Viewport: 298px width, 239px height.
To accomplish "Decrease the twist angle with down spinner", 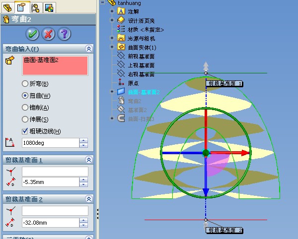I will (83, 145).
